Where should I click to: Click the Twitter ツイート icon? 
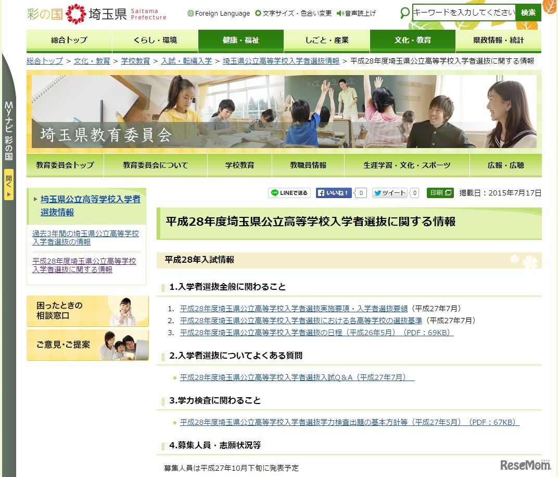point(389,192)
